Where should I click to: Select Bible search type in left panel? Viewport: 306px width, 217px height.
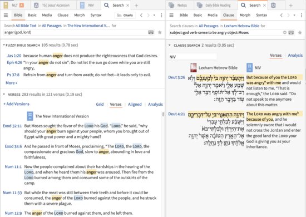coord(18,15)
